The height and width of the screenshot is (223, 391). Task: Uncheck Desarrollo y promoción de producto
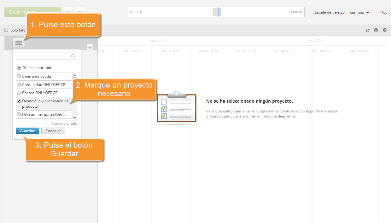click(x=19, y=101)
